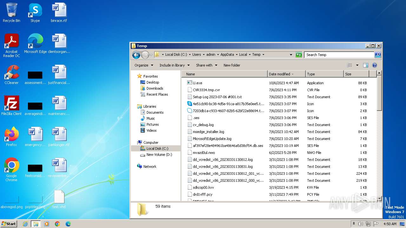Click Local Disk (C:) breadcrumb
The height and width of the screenshot is (228, 406).
click(x=176, y=55)
